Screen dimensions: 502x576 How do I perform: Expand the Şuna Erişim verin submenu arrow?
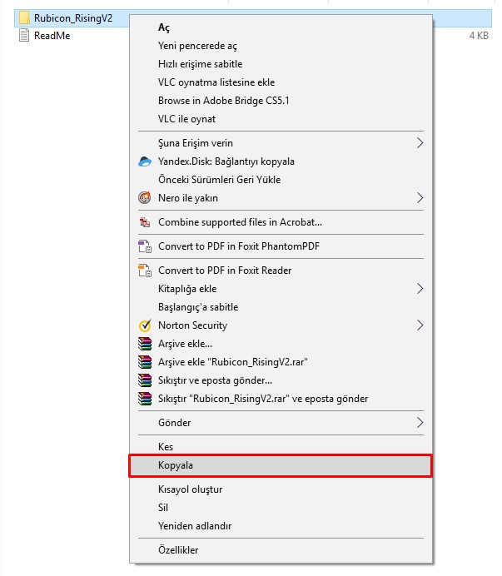420,143
